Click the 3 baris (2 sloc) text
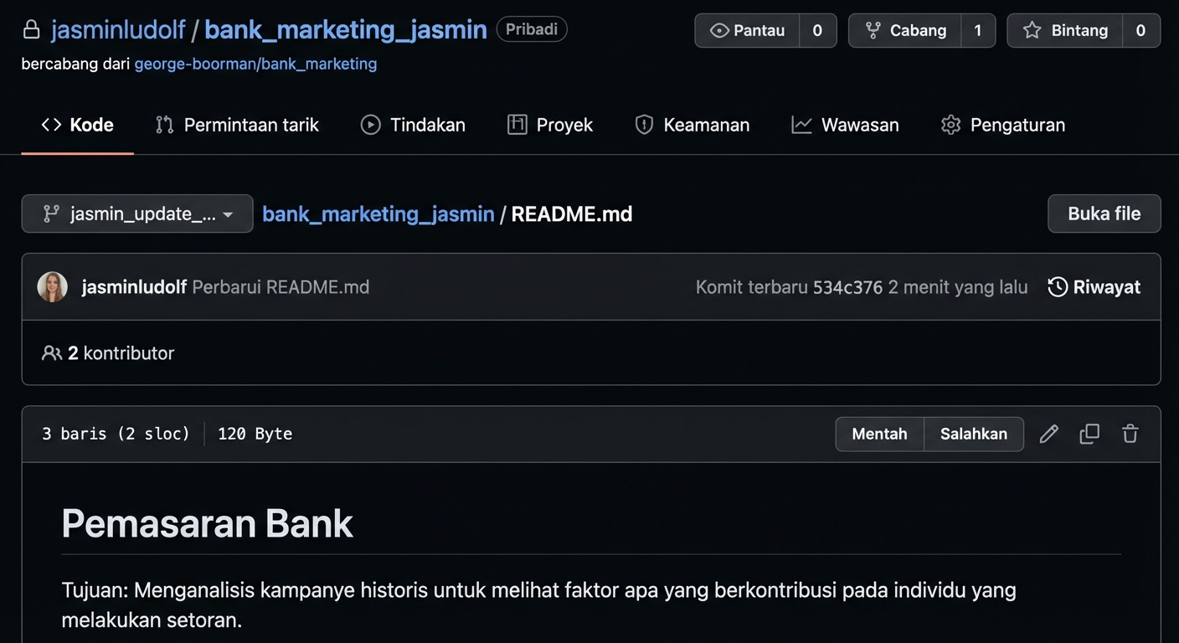Screen dimensions: 1179x643 (116, 434)
